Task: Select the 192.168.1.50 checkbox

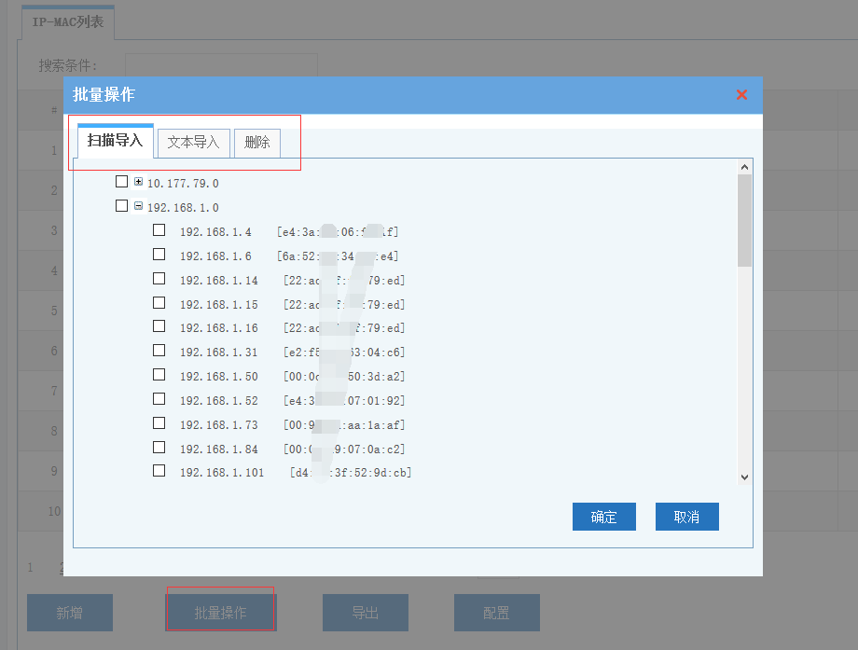Action: click(x=159, y=375)
